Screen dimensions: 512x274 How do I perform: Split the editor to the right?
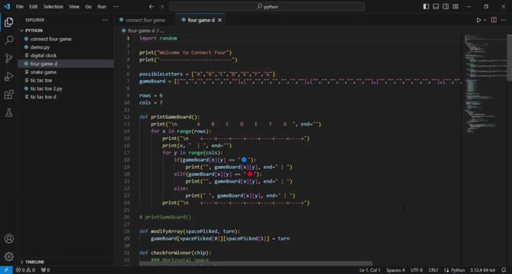click(x=494, y=21)
